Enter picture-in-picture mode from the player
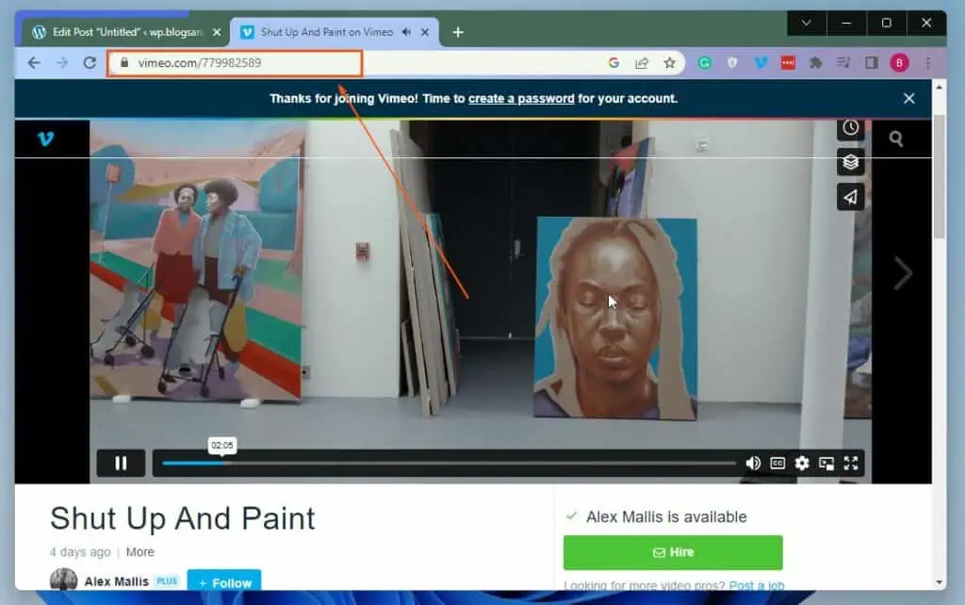965x605 pixels. click(x=826, y=463)
